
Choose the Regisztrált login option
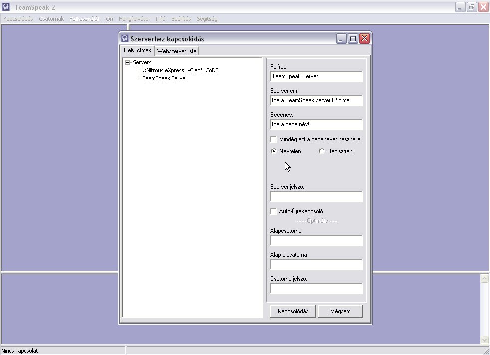point(321,151)
